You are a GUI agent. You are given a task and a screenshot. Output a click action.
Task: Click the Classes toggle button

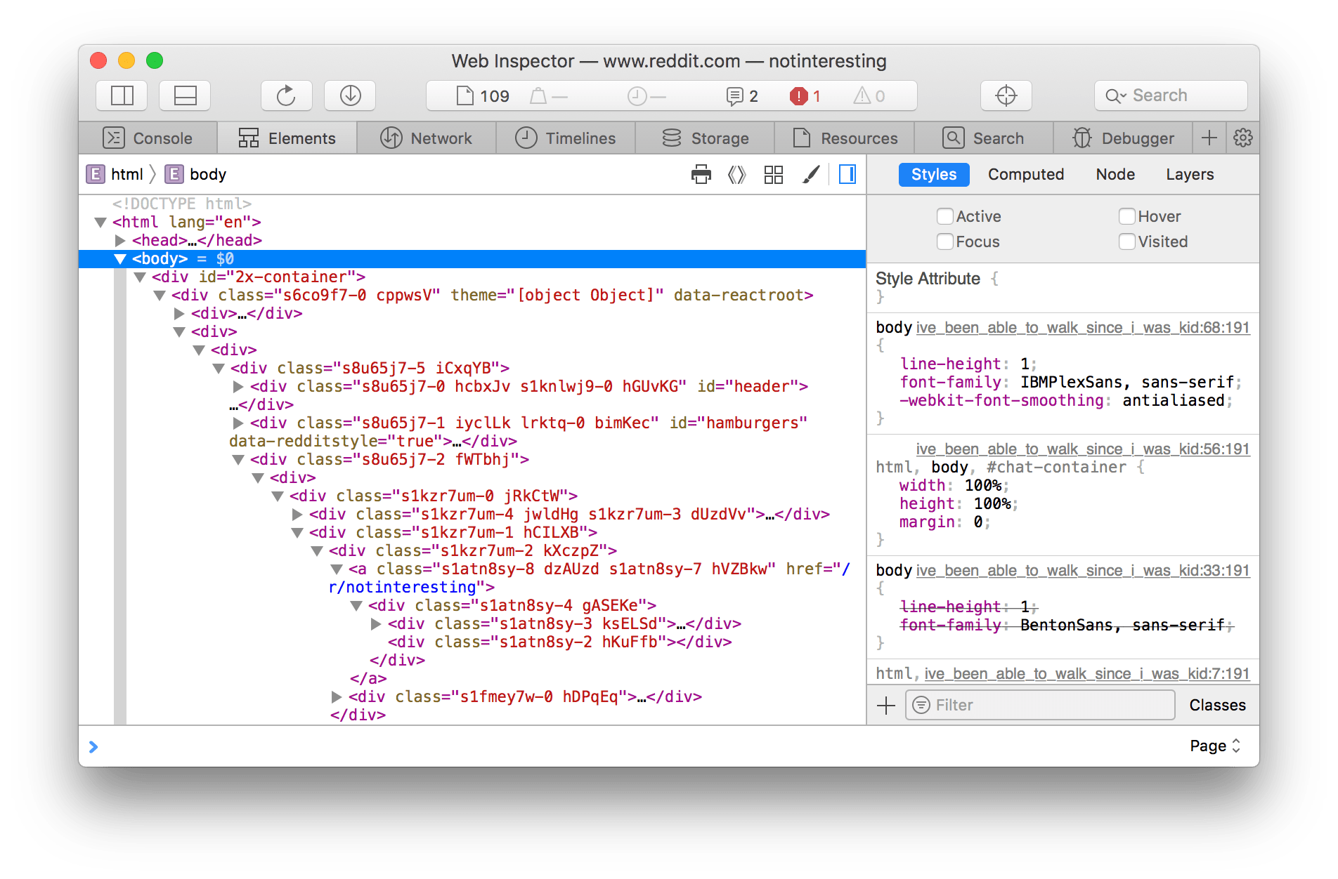1217,705
